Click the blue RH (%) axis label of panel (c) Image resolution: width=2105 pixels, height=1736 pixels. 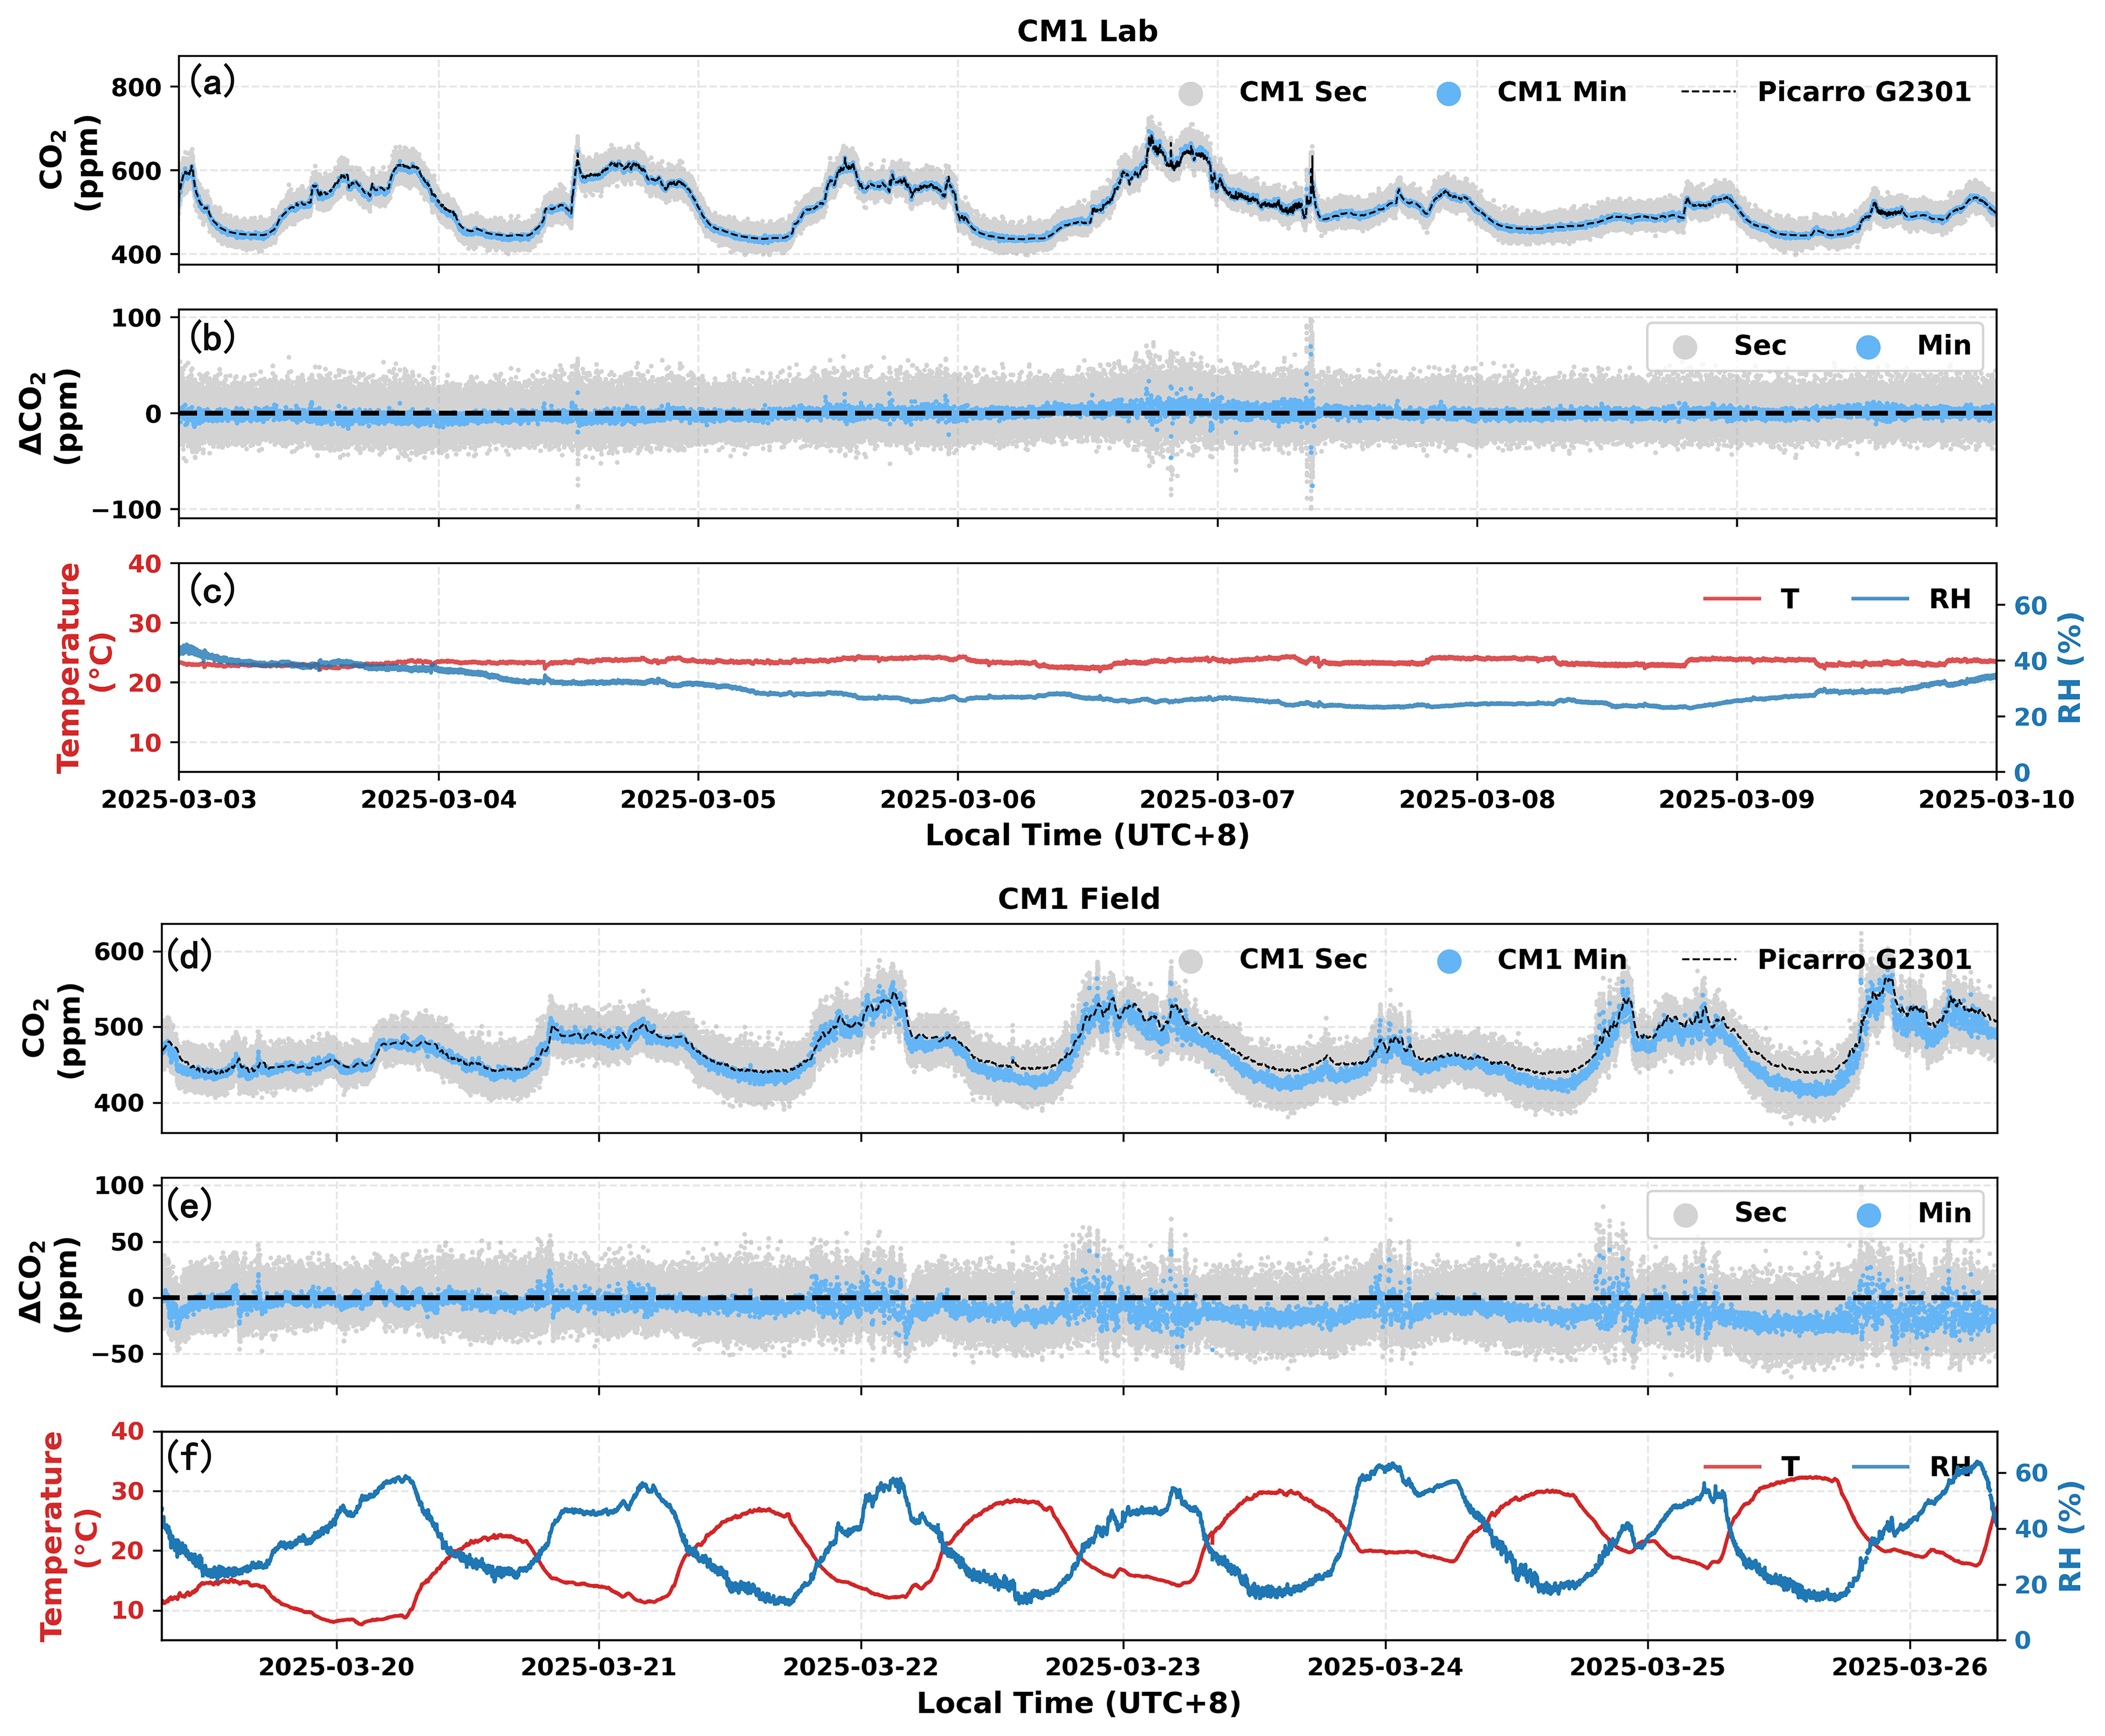click(2070, 667)
